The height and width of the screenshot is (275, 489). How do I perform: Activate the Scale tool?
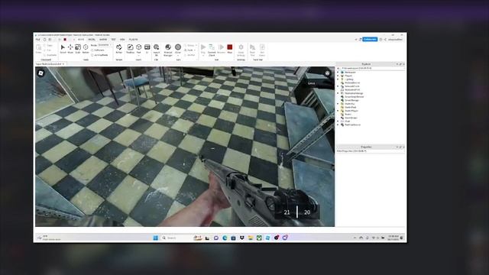[78, 49]
